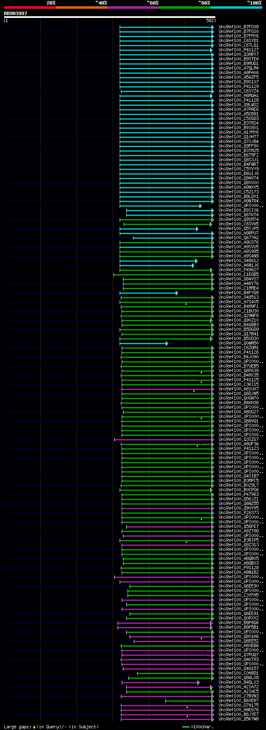This screenshot has width=266, height=730.
Task: Click the UniRef100_Q84VS7 label
Action: [239, 279]
